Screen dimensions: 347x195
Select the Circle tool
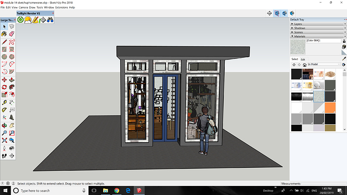pyautogui.click(x=4, y=57)
